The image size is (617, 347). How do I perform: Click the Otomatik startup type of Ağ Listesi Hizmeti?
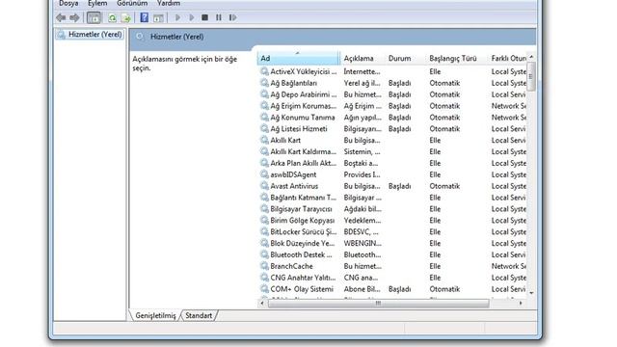(x=444, y=128)
